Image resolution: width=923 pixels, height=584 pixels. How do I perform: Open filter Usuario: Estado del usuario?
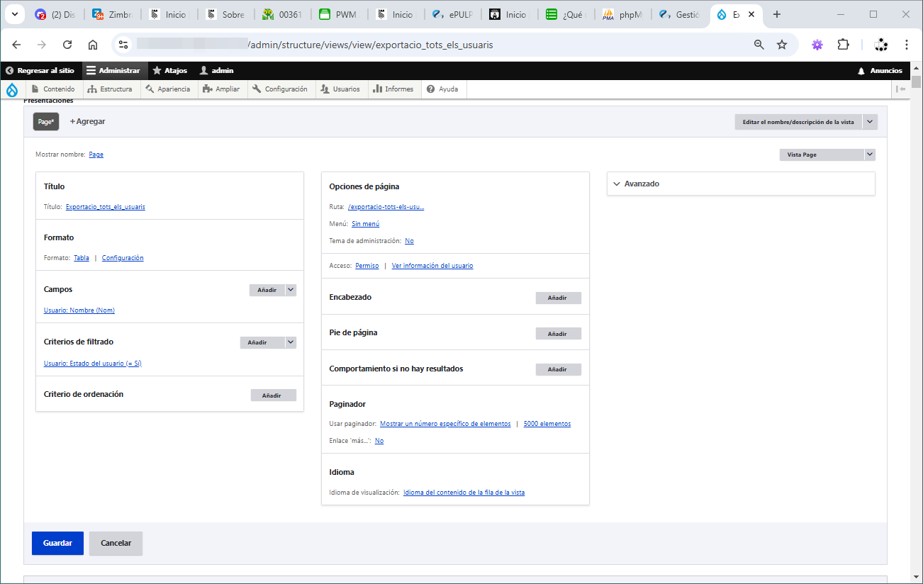93,364
